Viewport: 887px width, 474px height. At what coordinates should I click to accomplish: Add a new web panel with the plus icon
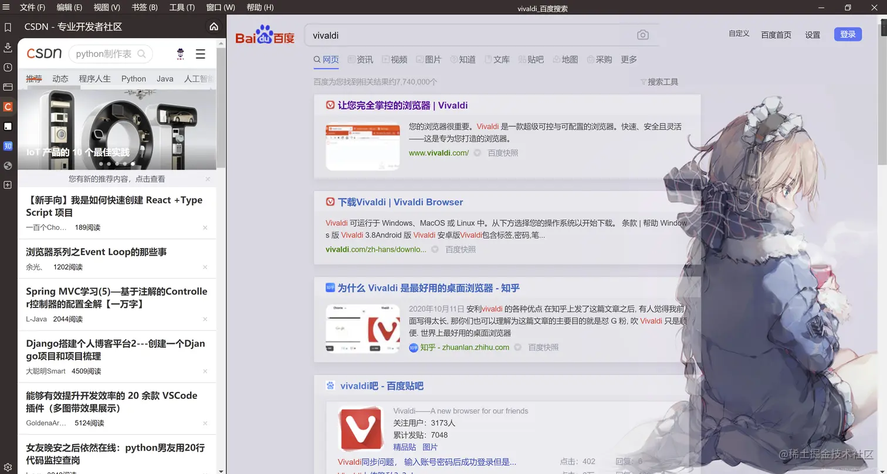point(8,185)
